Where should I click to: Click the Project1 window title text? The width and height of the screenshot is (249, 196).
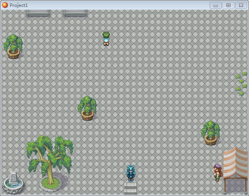pos(19,5)
